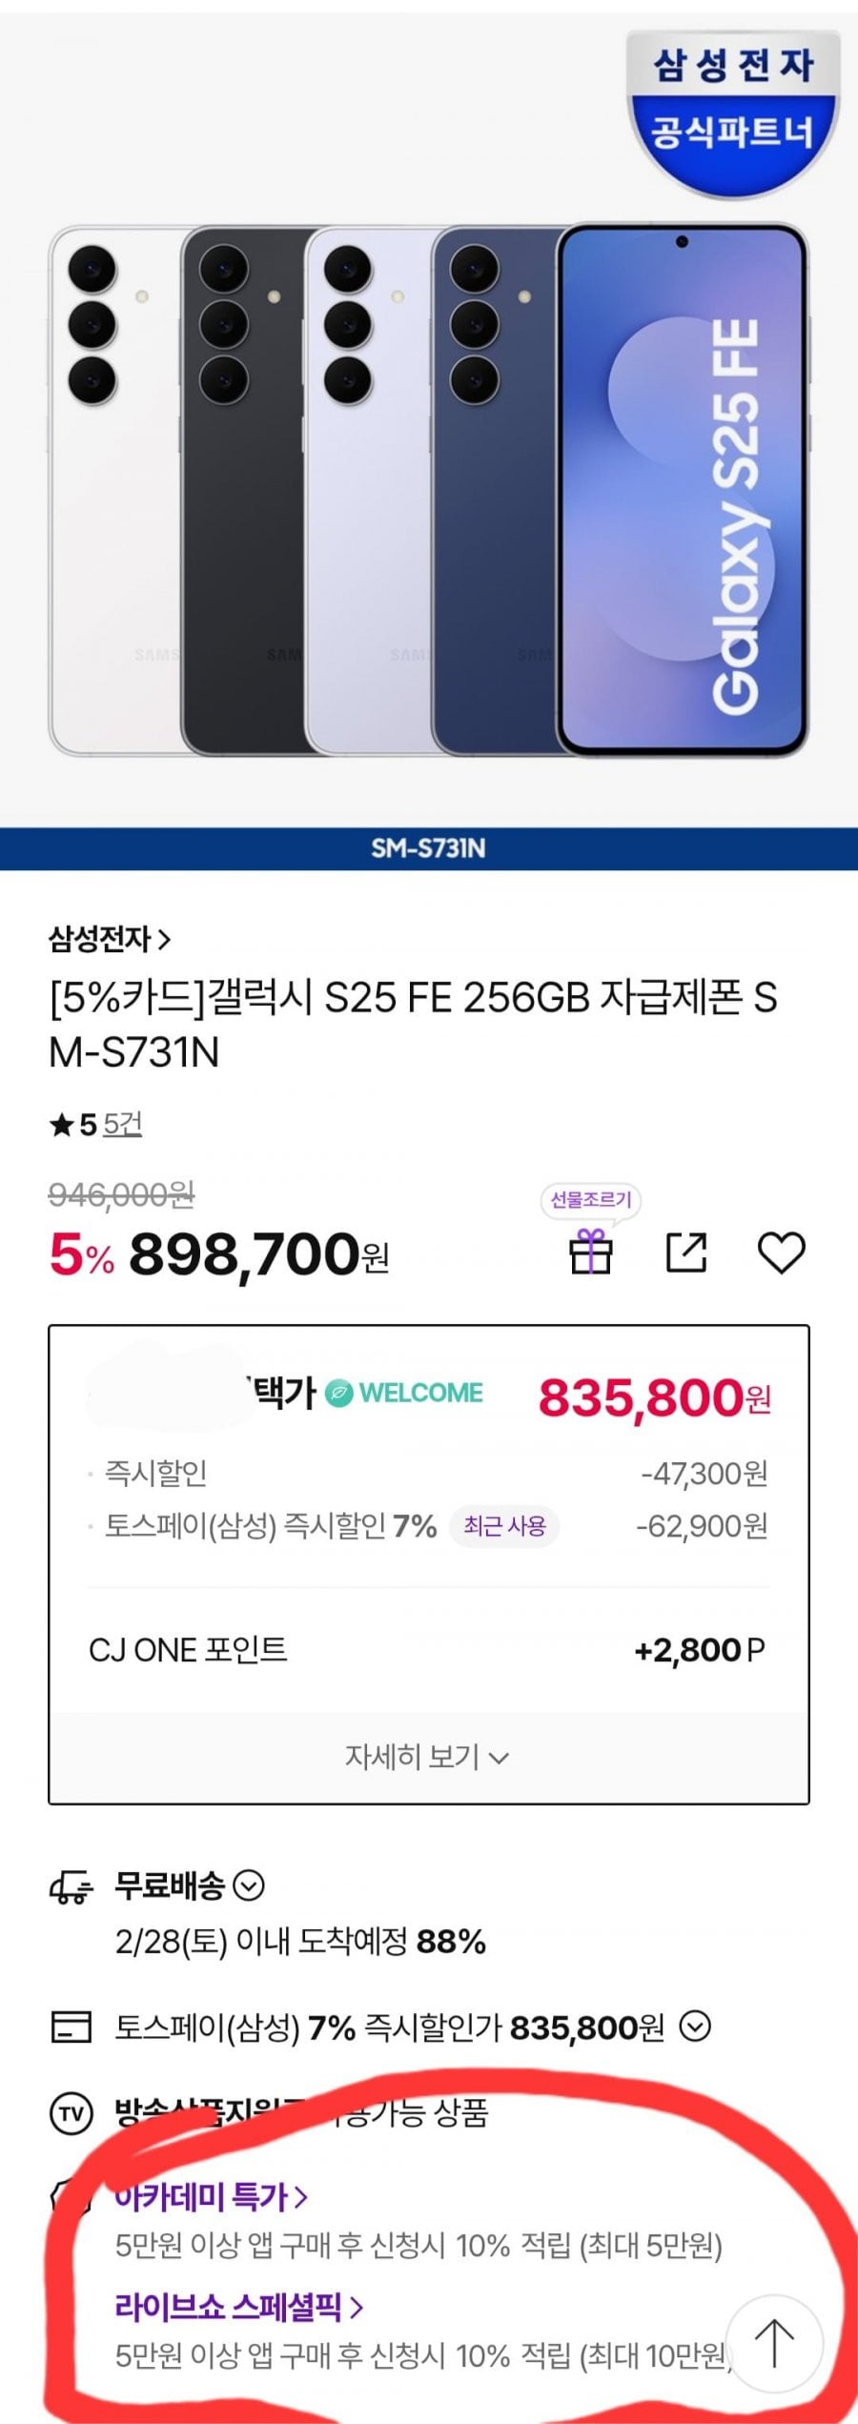This screenshot has height=2424, width=858.
Task: Tap the CJ ONE 포인트 row
Action: coord(427,1650)
